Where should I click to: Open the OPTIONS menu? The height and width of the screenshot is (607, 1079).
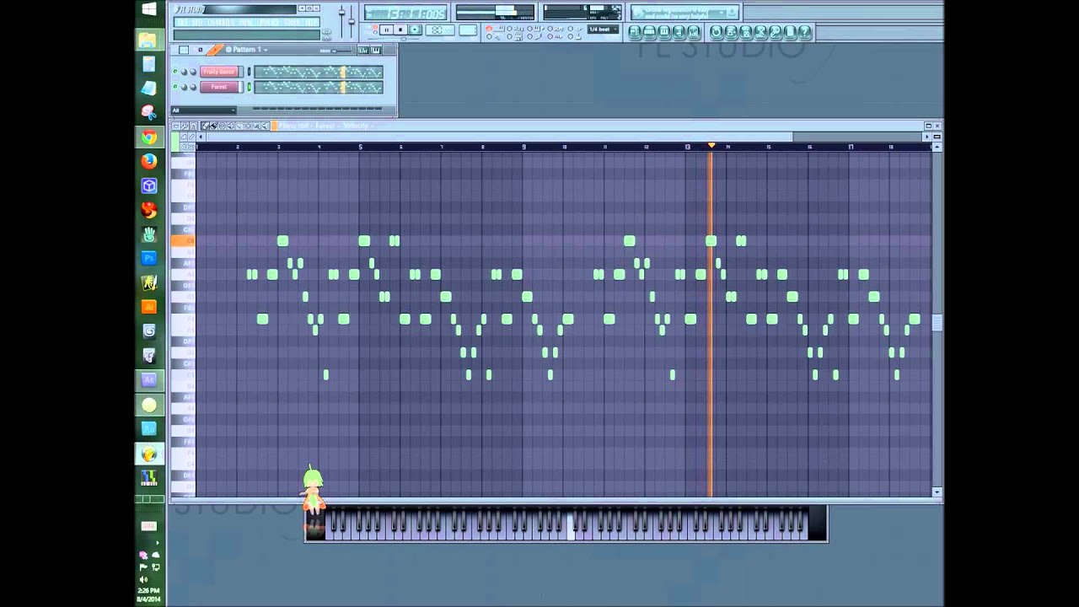pyautogui.click(x=268, y=22)
